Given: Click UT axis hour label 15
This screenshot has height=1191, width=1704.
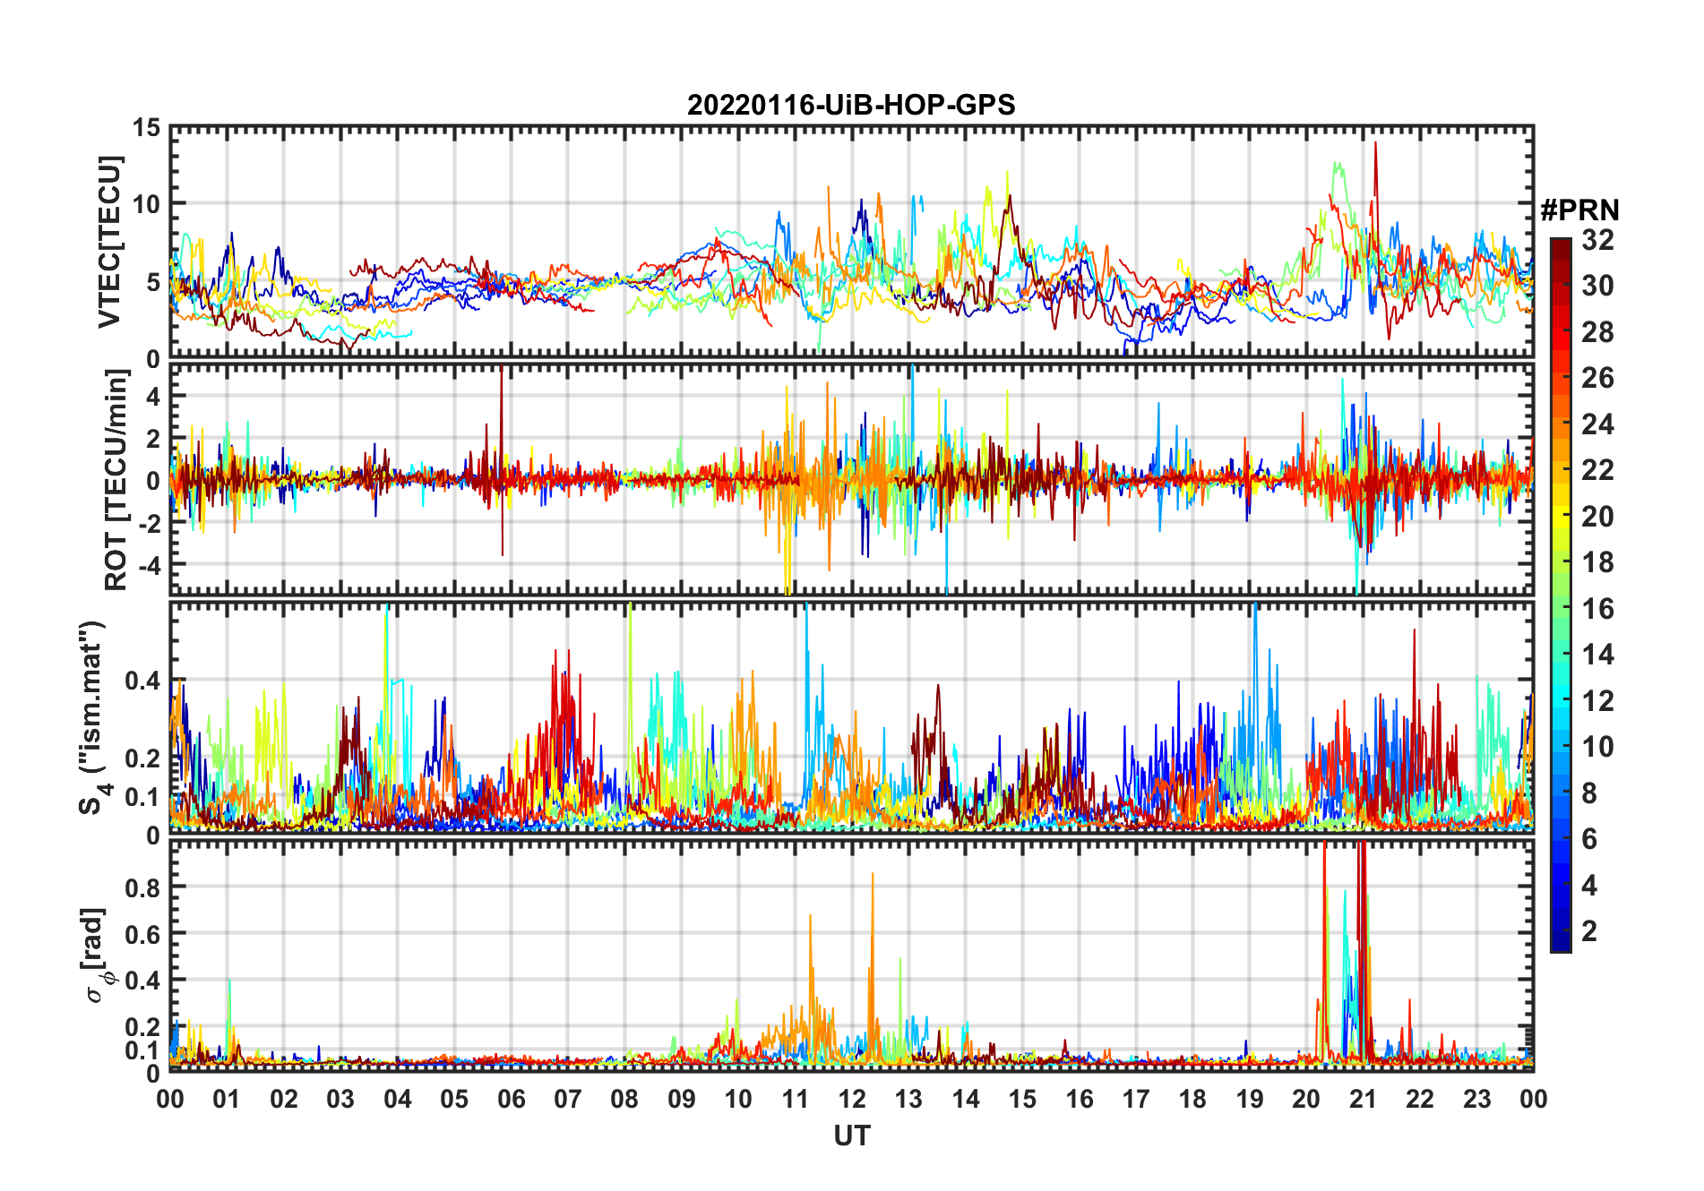Looking at the screenshot, I should click(1022, 1099).
